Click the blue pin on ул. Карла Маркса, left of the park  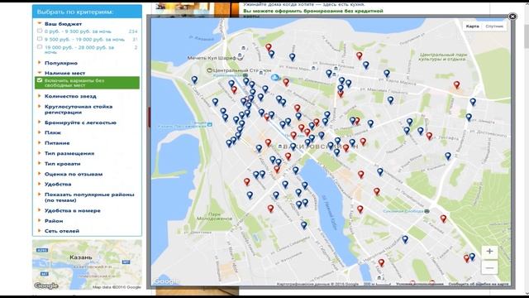click(x=387, y=73)
